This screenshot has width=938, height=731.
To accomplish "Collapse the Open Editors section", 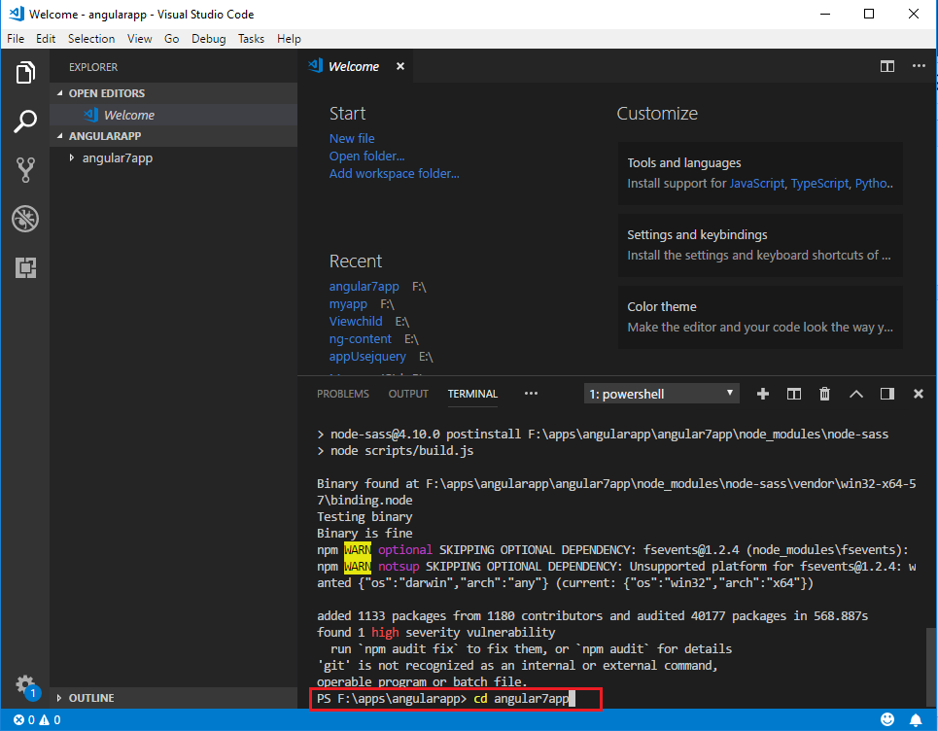I will (x=173, y=93).
